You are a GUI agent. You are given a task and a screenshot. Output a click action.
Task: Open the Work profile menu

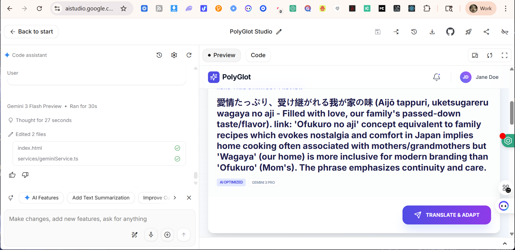pyautogui.click(x=481, y=9)
